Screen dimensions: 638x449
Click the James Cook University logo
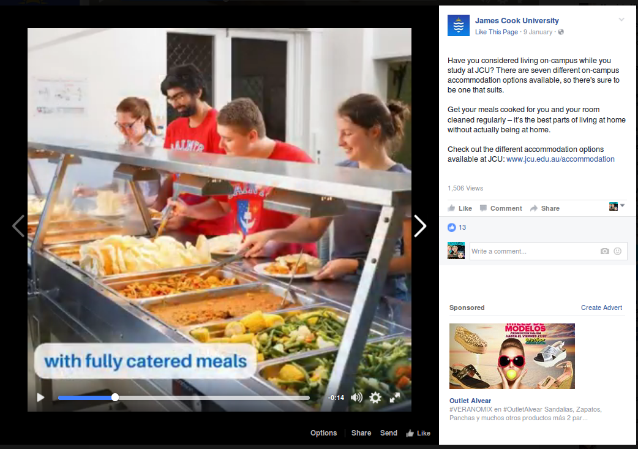(x=459, y=26)
